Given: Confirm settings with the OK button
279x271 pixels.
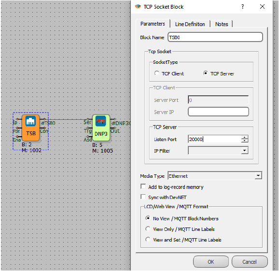Looking at the screenshot, I should [211, 262].
